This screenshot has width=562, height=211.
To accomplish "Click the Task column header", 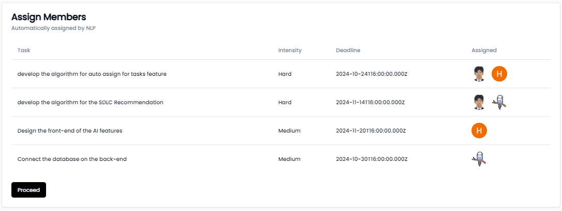I will pos(24,51).
